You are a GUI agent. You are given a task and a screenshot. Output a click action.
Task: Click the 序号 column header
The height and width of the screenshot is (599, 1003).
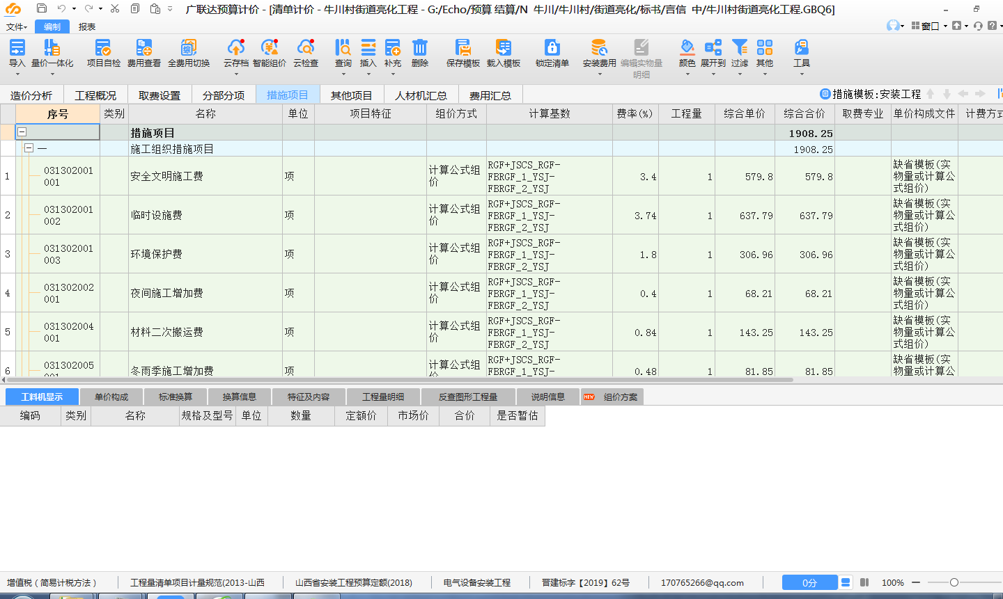[58, 114]
